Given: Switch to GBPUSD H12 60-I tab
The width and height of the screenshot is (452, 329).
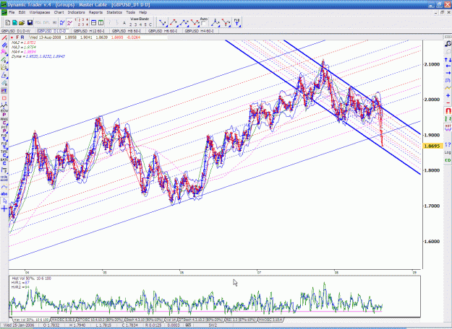Looking at the screenshot, I should pos(89,31).
